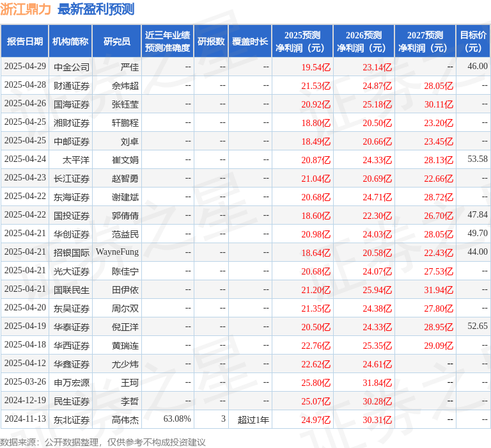Click the 国投证券 institution cell
The height and width of the screenshot is (448, 491).
(72, 216)
